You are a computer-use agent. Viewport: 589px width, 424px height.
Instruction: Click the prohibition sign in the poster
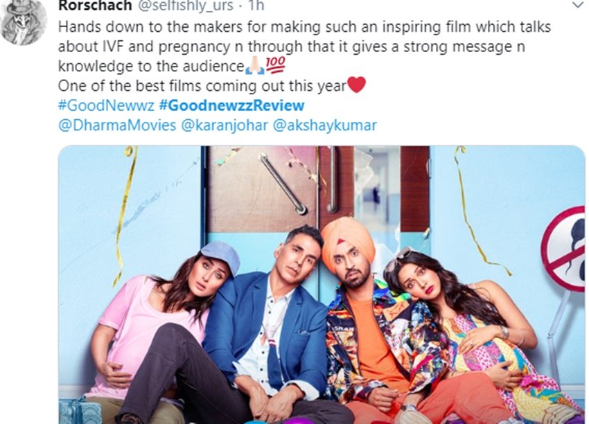[563, 249]
